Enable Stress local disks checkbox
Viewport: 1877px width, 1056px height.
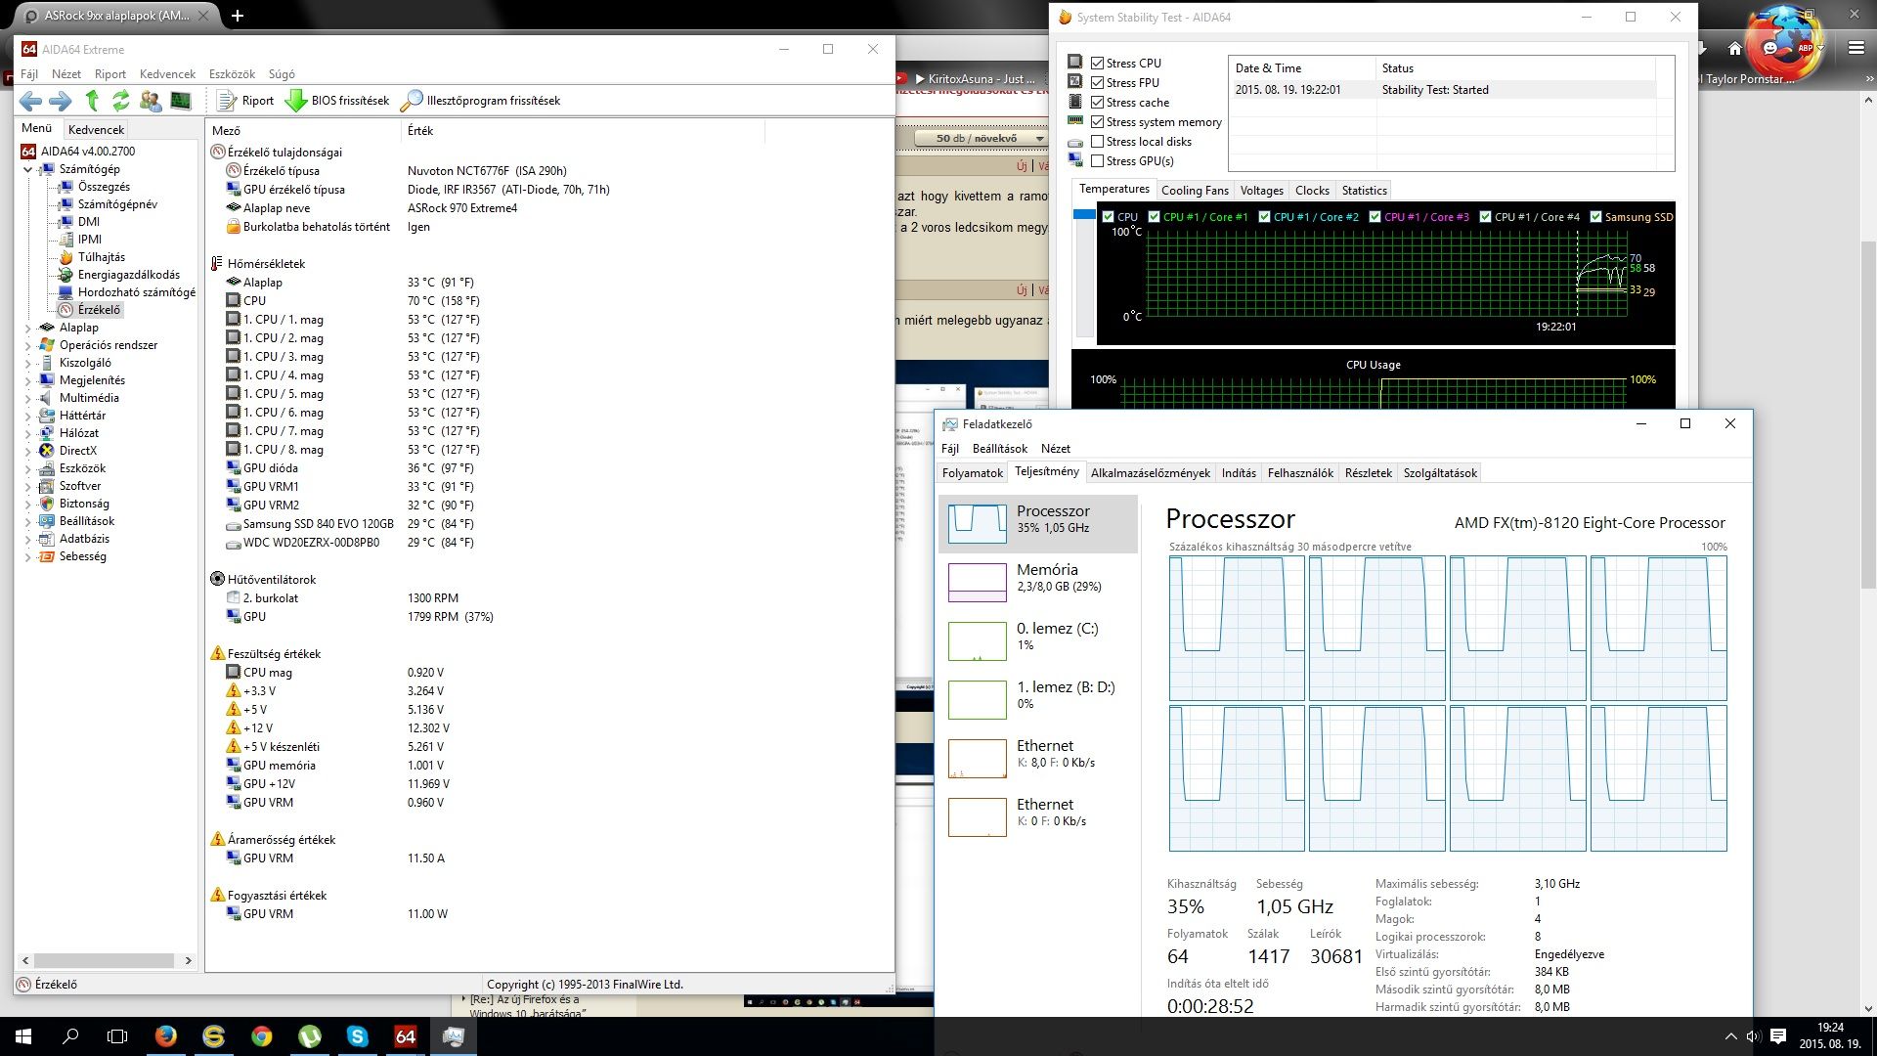point(1097,142)
